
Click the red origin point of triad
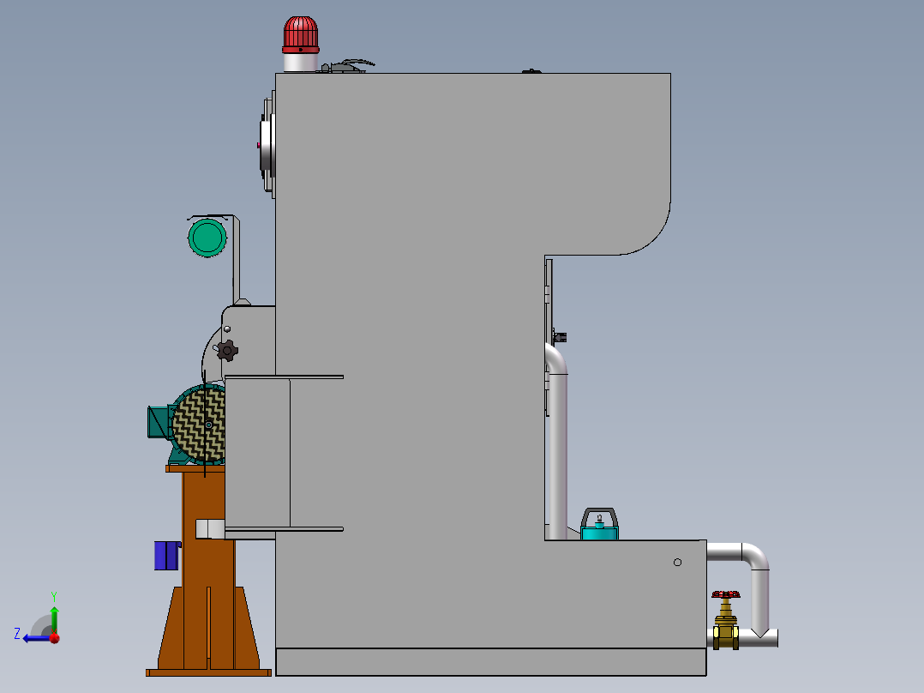click(54, 638)
